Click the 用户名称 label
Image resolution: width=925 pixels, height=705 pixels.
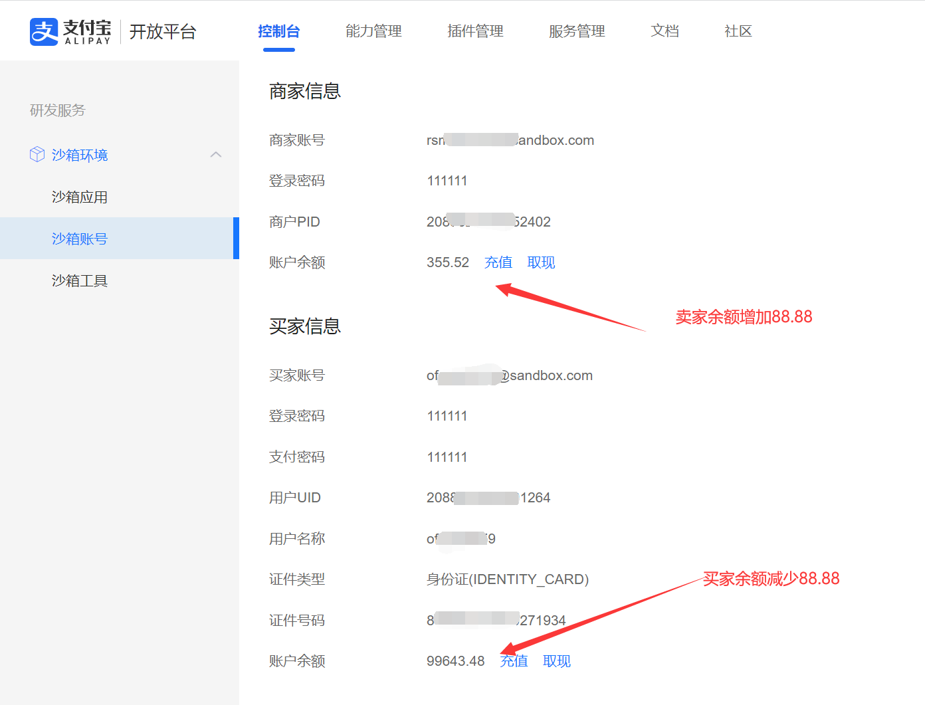(297, 539)
